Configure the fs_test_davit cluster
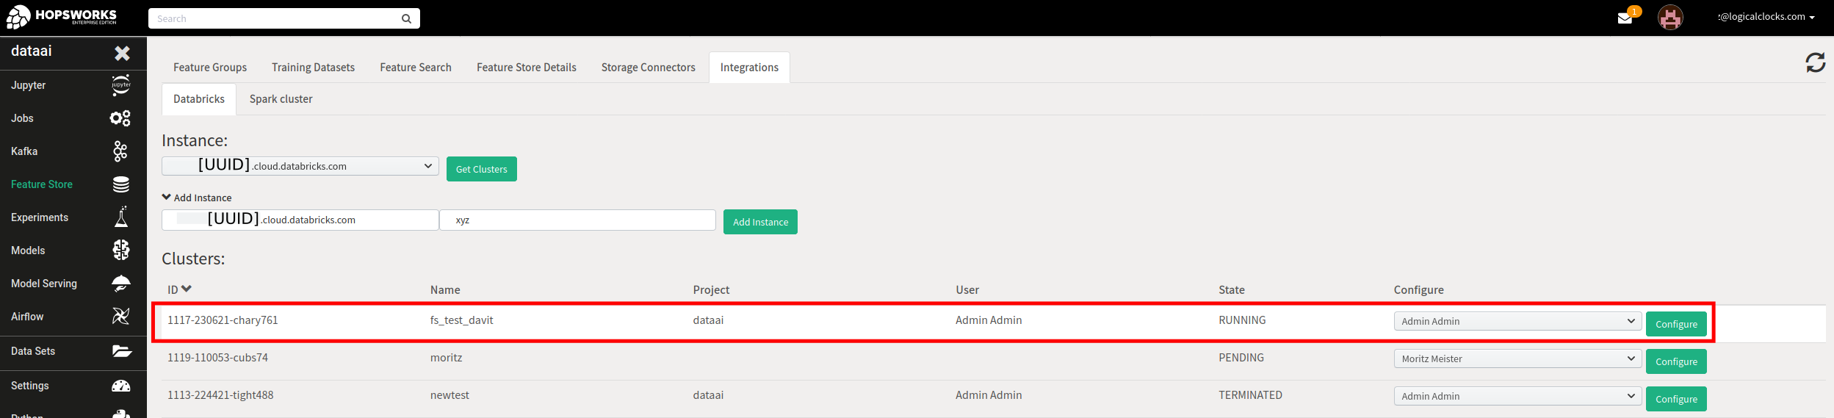This screenshot has width=1834, height=418. coord(1675,324)
